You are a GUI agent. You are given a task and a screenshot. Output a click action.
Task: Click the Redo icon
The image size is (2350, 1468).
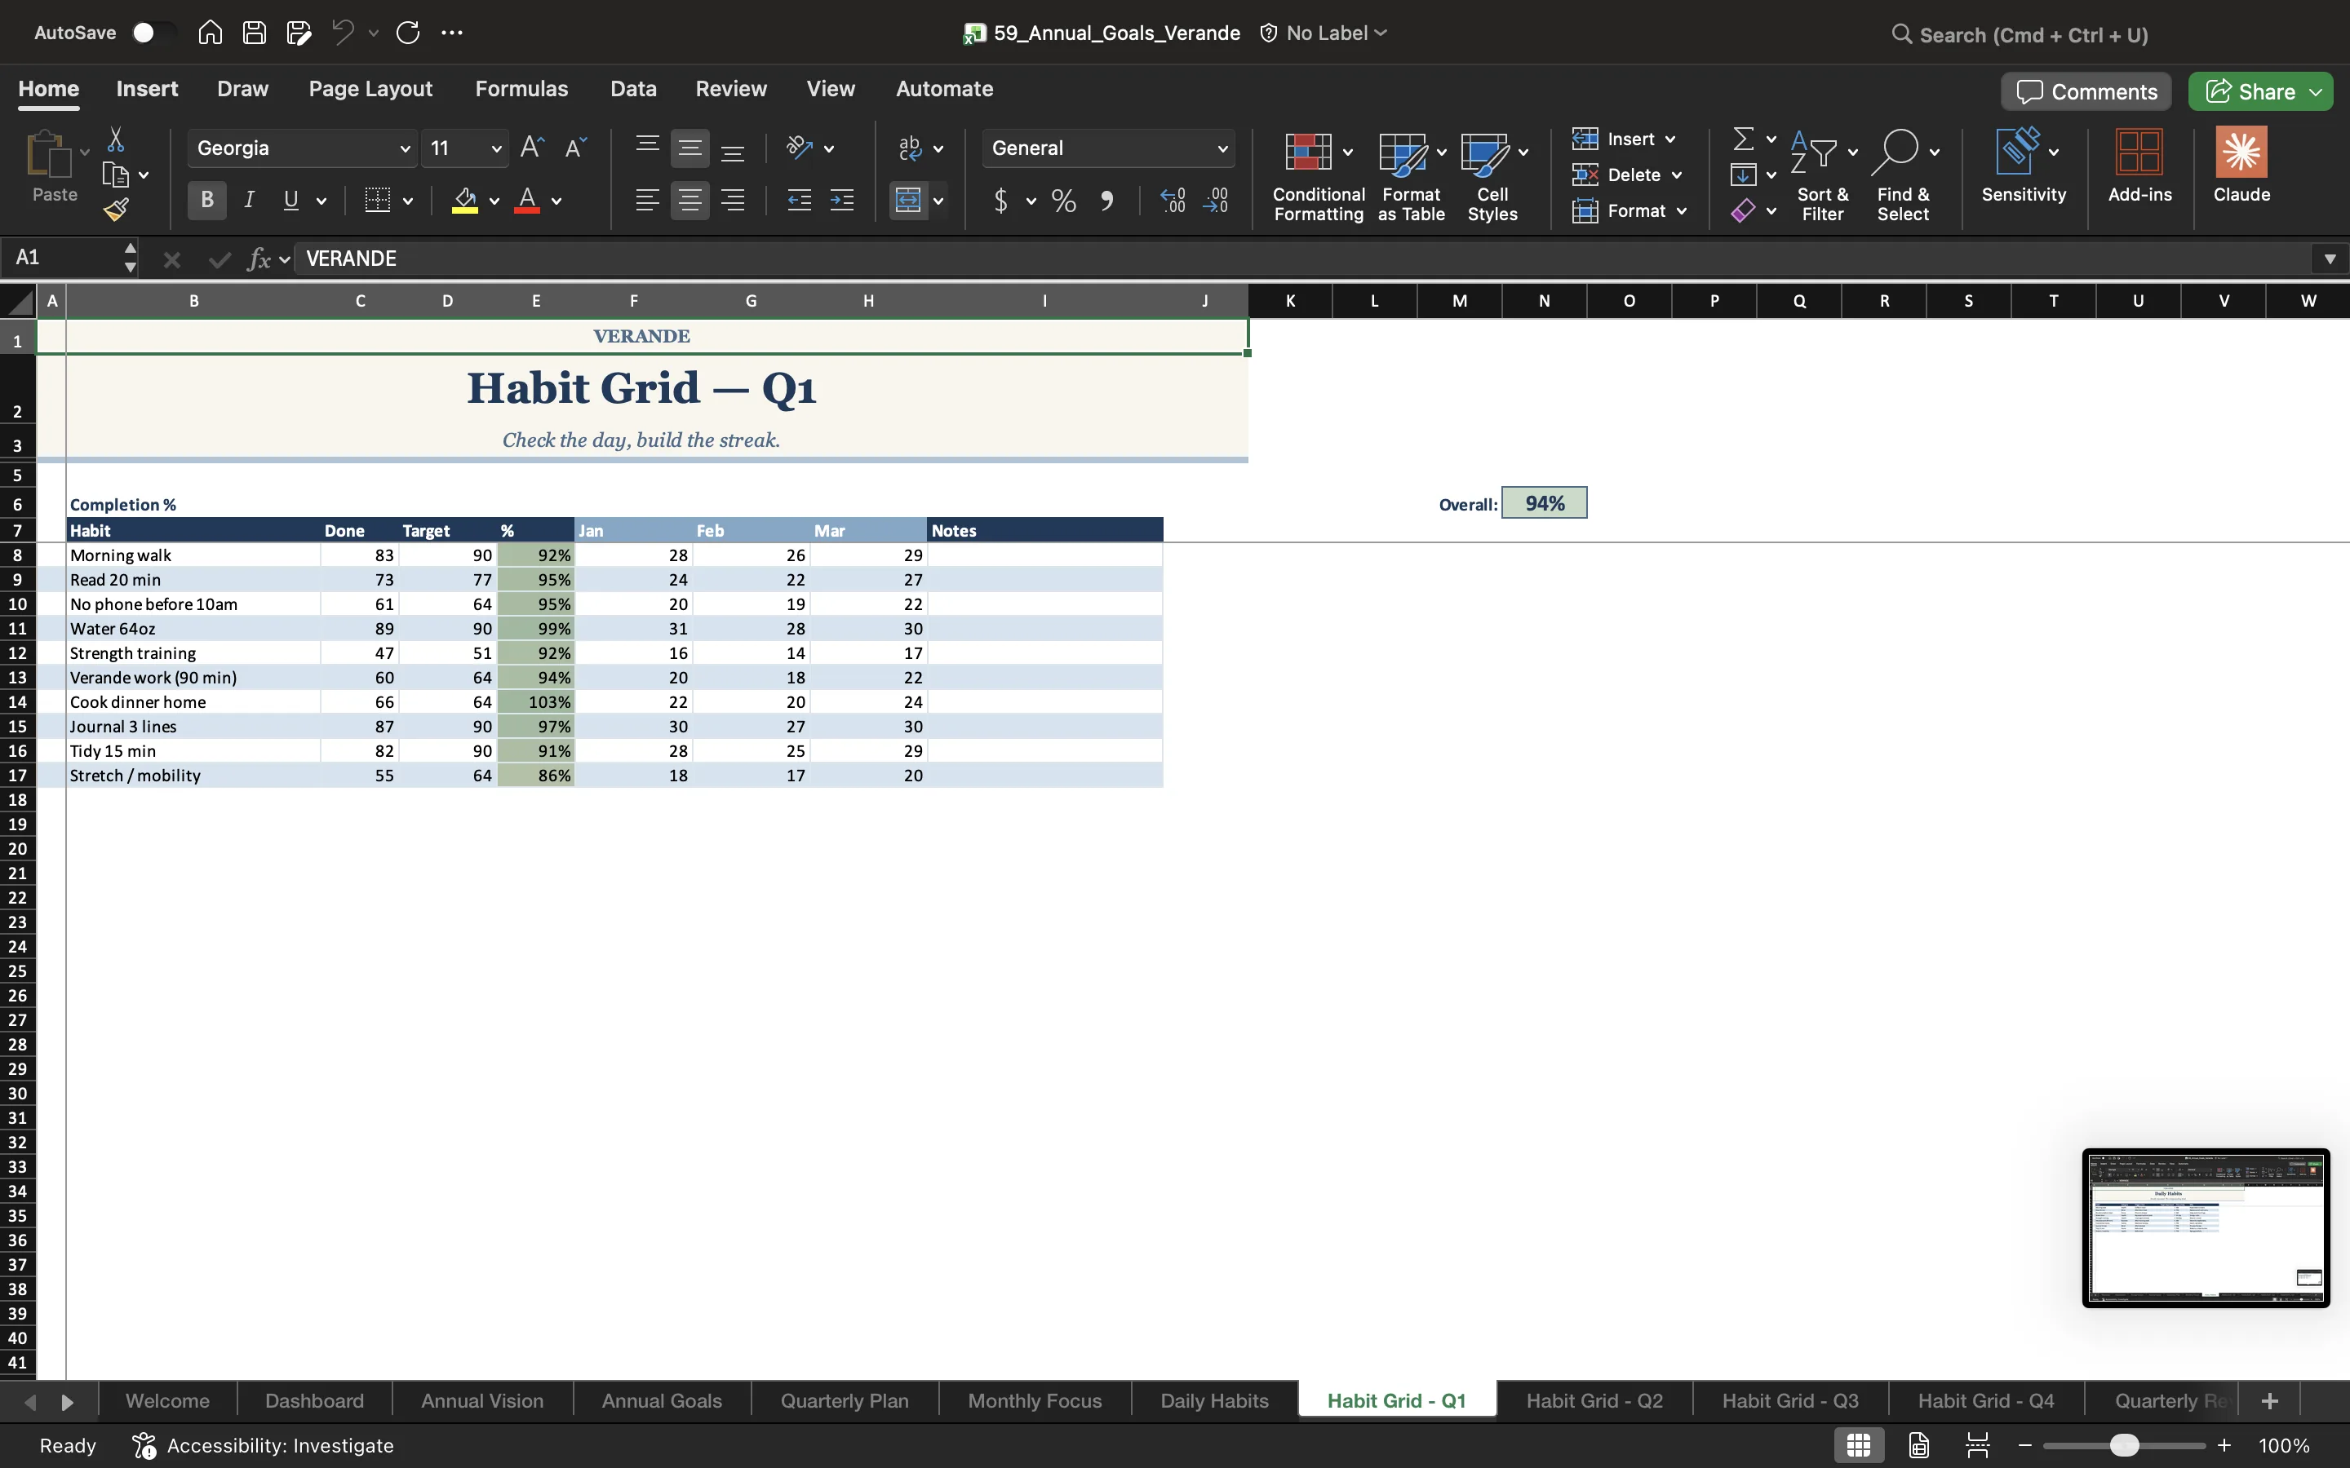pyautogui.click(x=408, y=32)
